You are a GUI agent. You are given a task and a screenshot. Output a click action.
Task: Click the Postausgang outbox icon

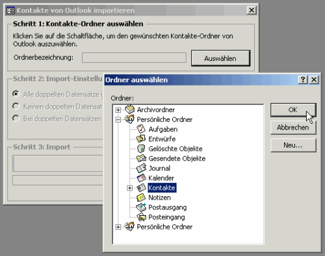tap(141, 207)
